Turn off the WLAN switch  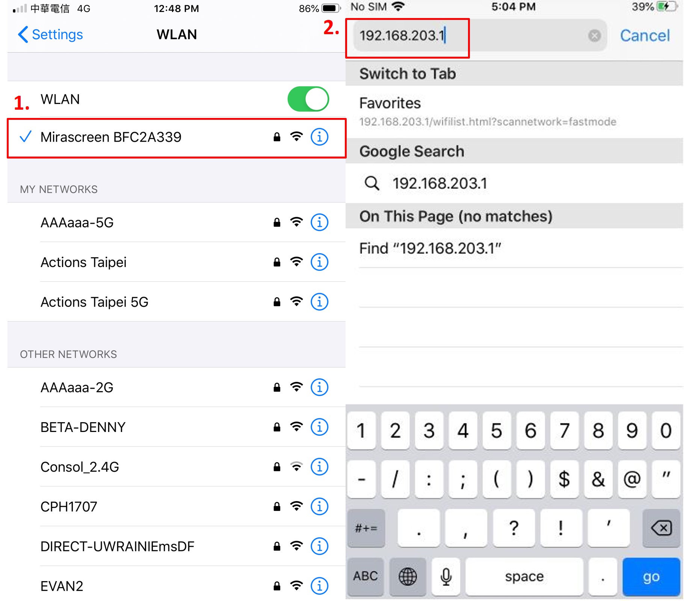[308, 99]
